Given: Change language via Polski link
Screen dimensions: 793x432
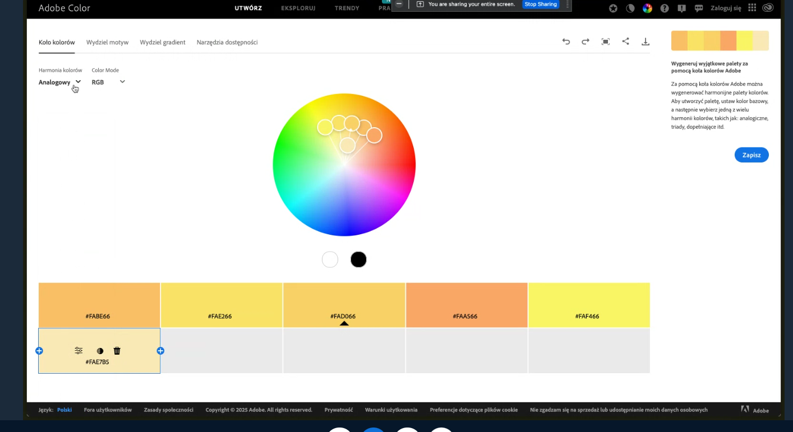Looking at the screenshot, I should (x=64, y=410).
